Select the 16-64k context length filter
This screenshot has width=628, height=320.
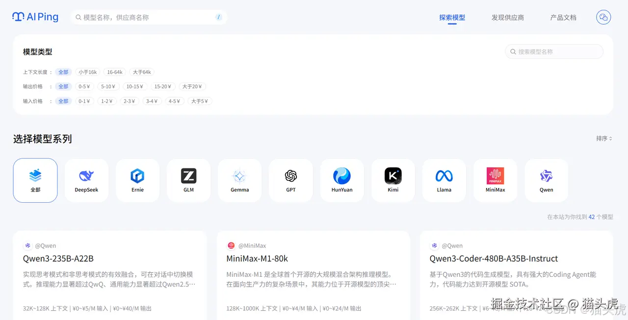114,72
